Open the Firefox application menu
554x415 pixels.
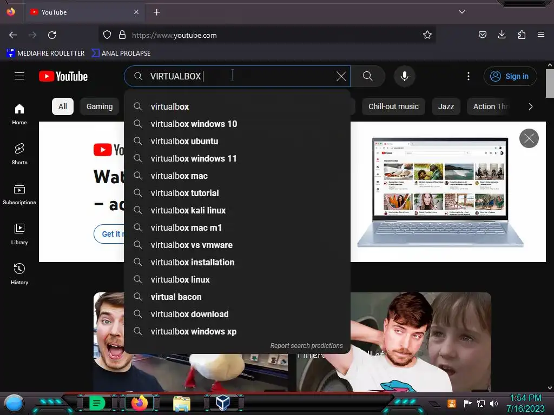coord(541,35)
